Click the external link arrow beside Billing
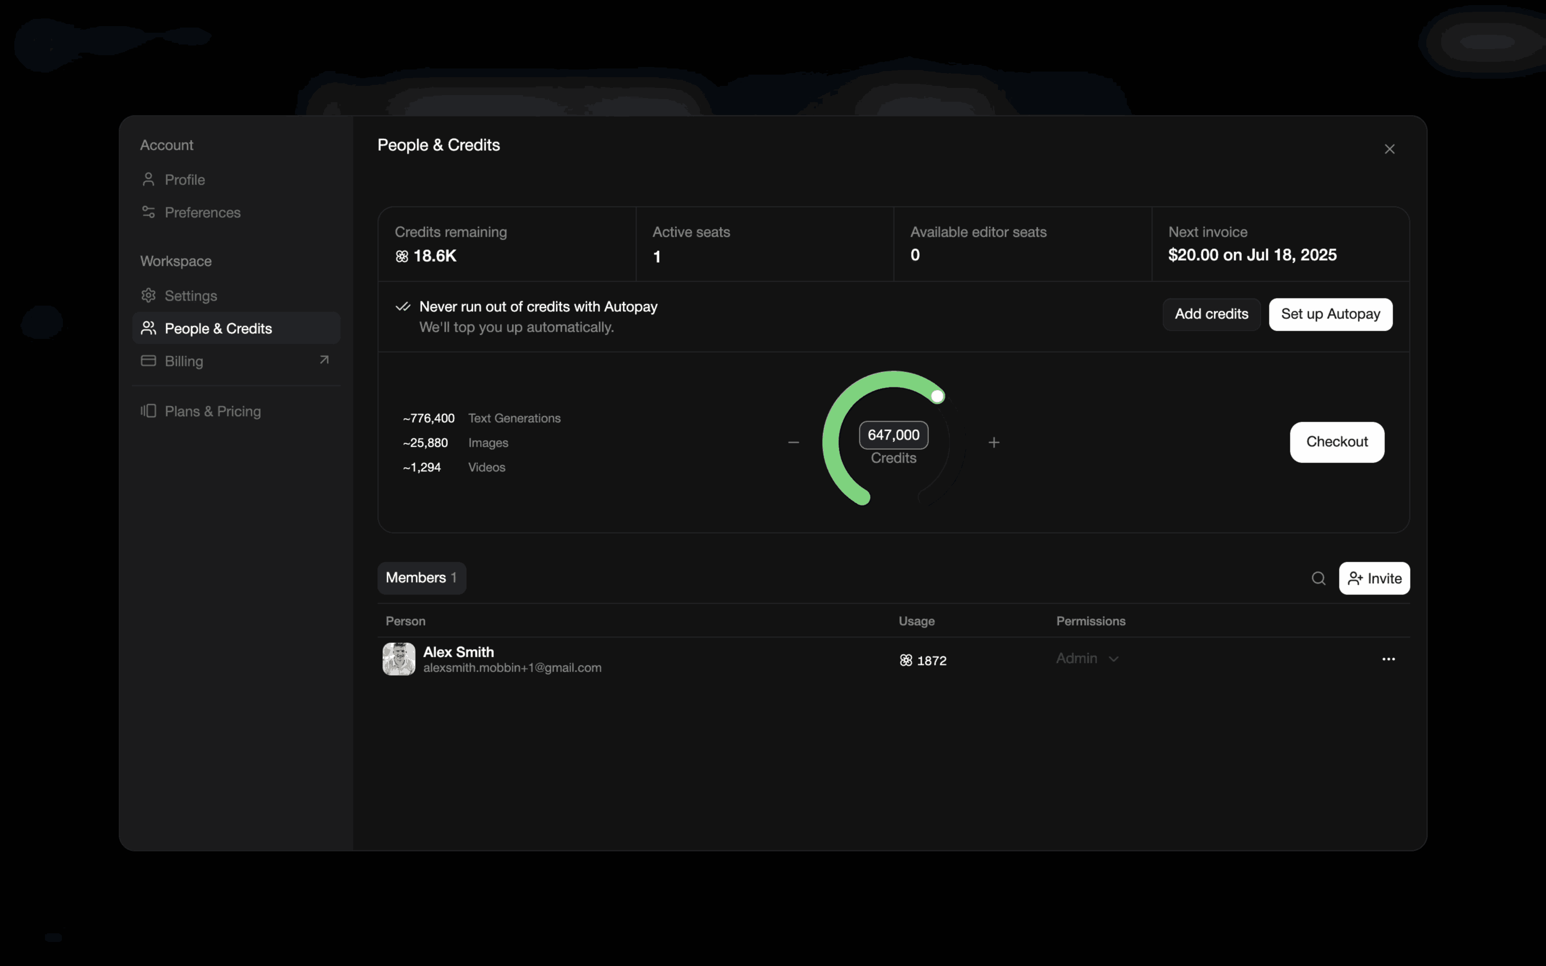This screenshot has width=1546, height=966. pyautogui.click(x=324, y=360)
